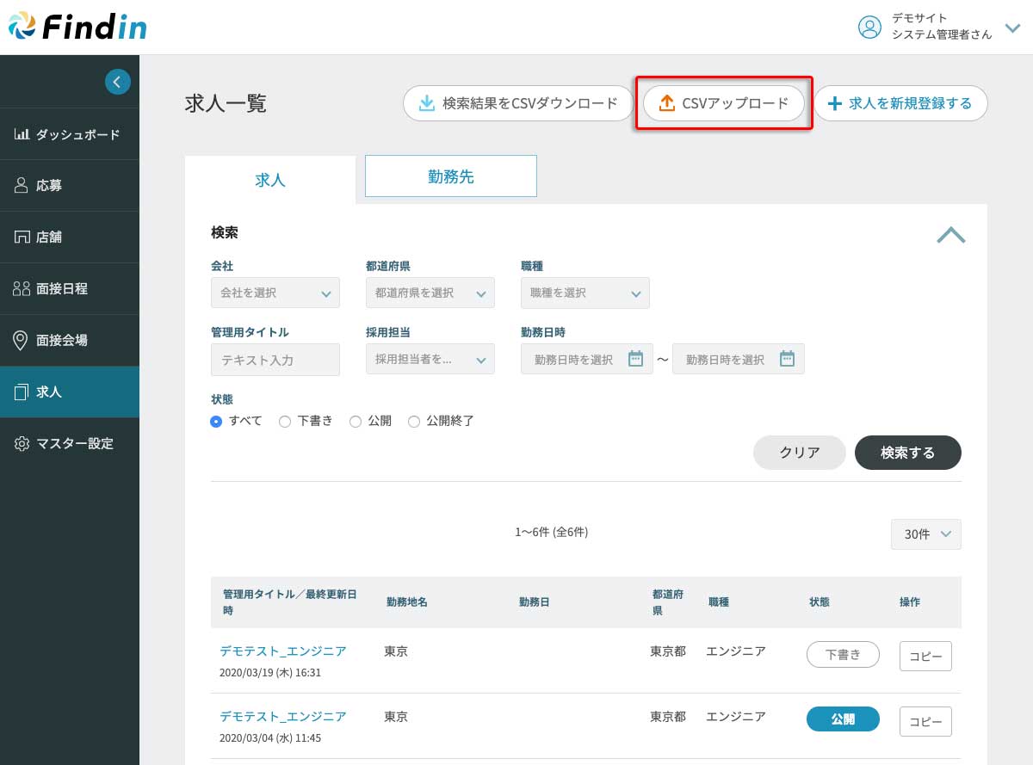Select the 公開 status radio button
Image resolution: width=1033 pixels, height=765 pixels.
coord(356,422)
